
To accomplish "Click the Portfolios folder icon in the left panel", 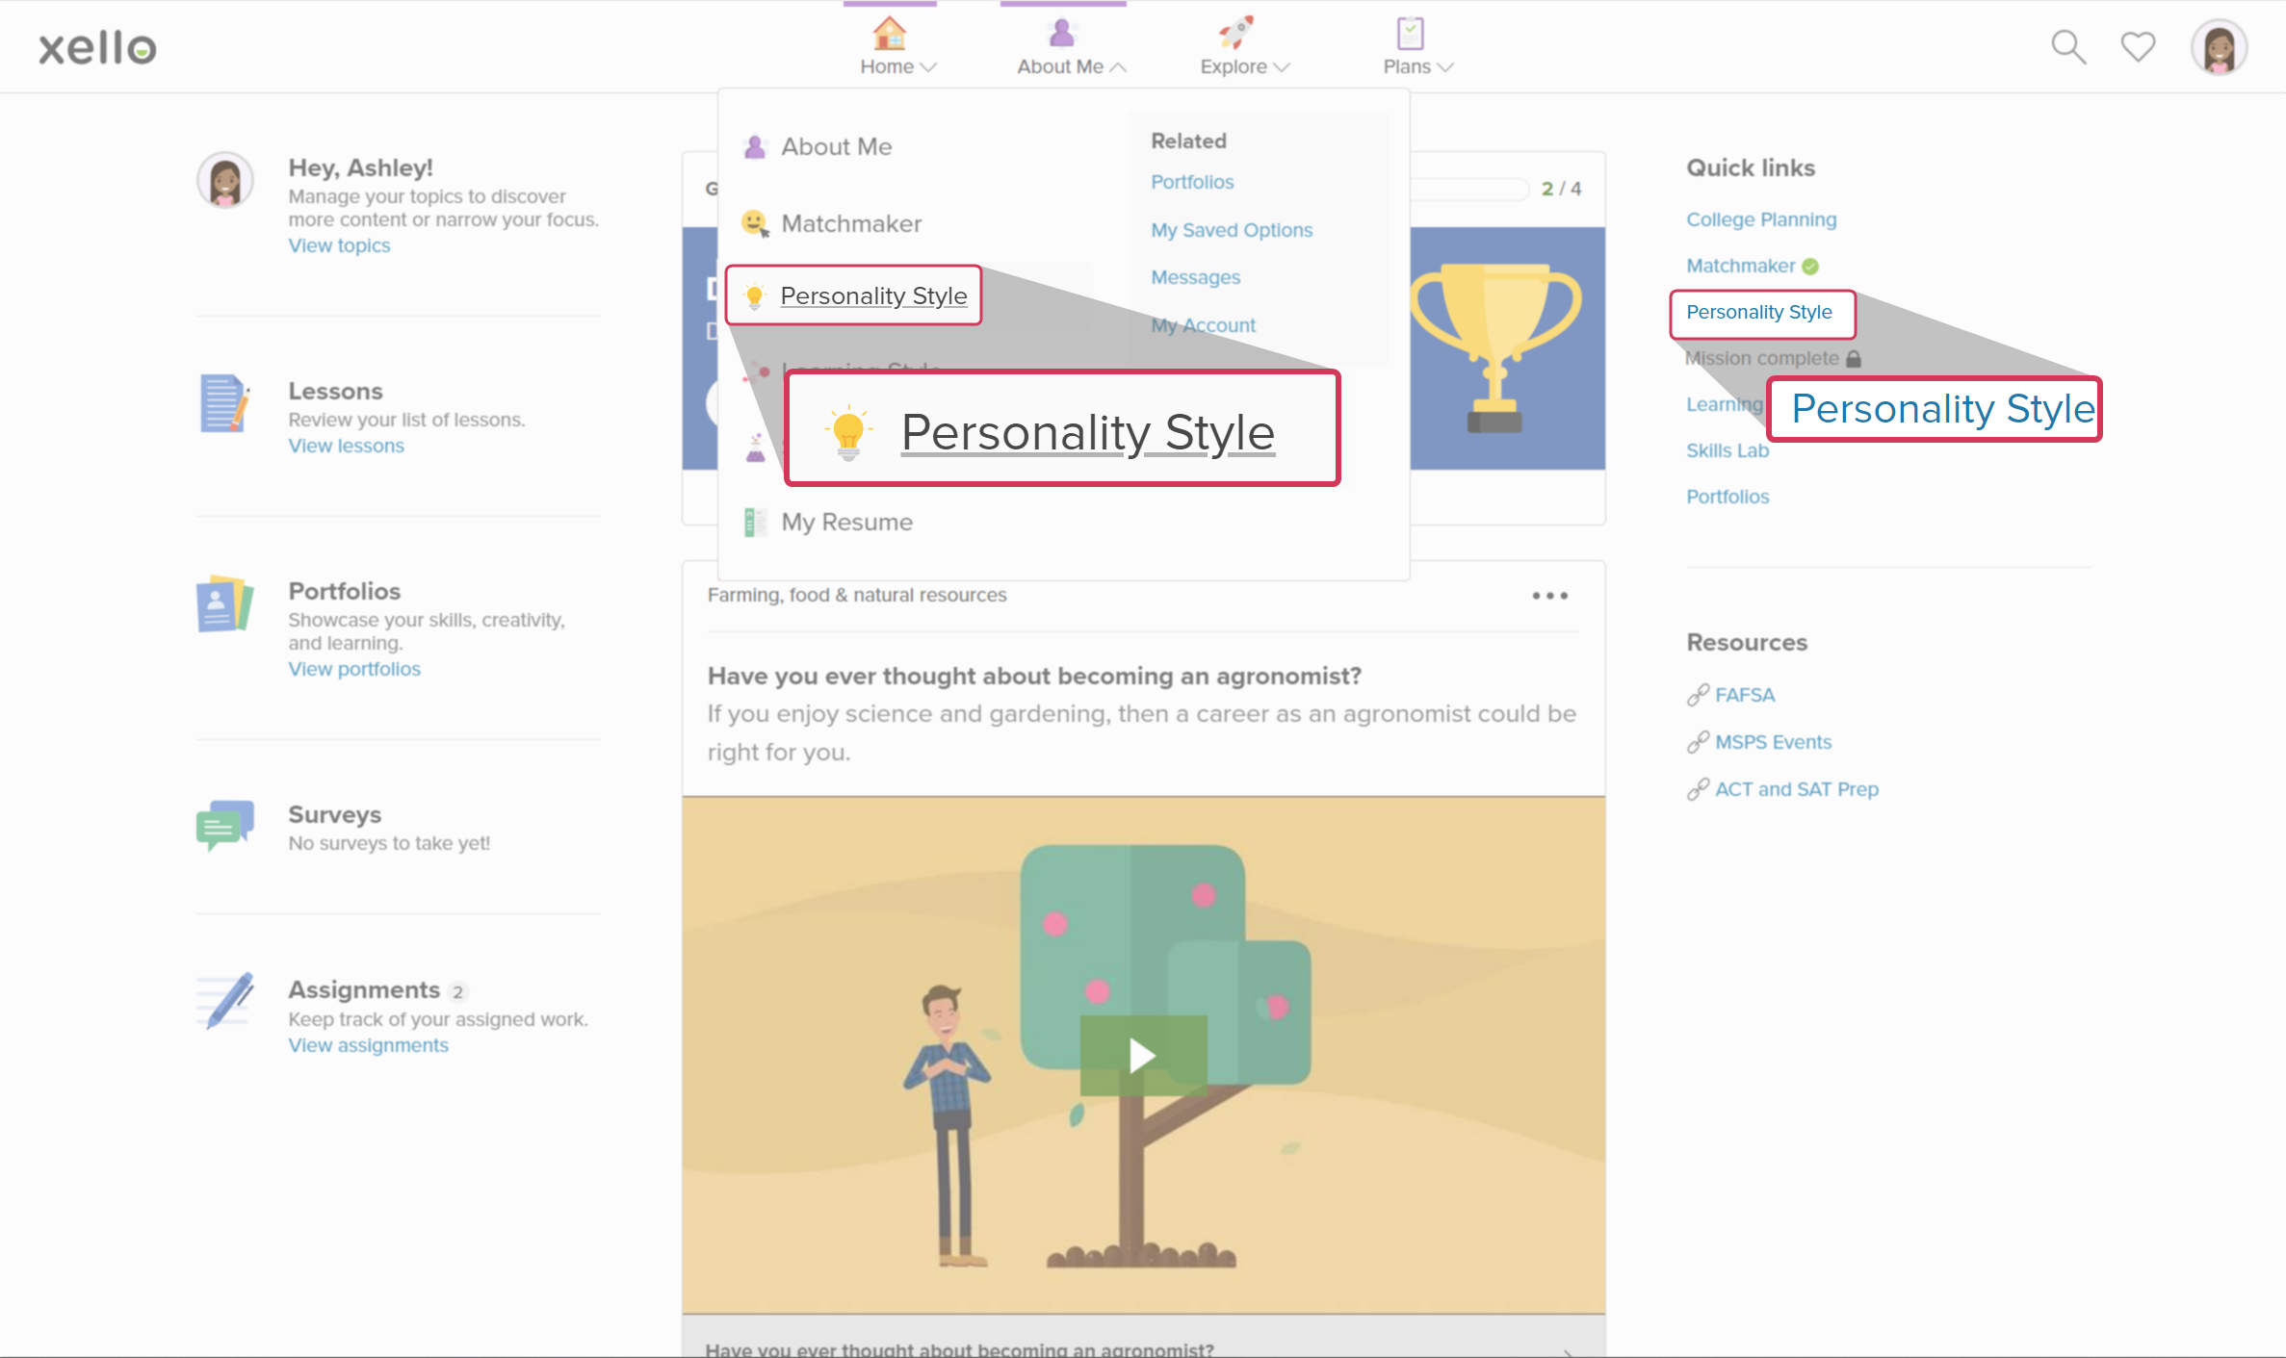I will 224,603.
